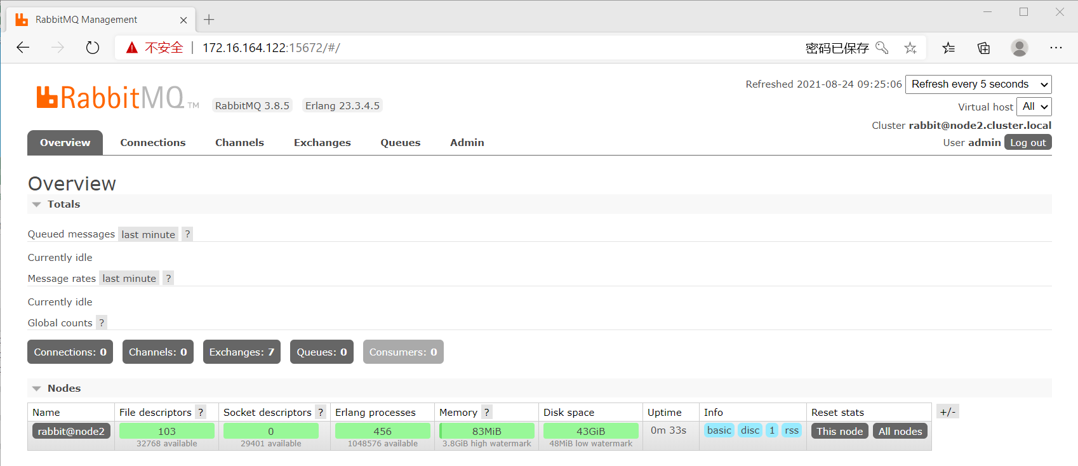1078x466 pixels.
Task: Close the RabbitMQ Management tab
Action: pyautogui.click(x=183, y=20)
